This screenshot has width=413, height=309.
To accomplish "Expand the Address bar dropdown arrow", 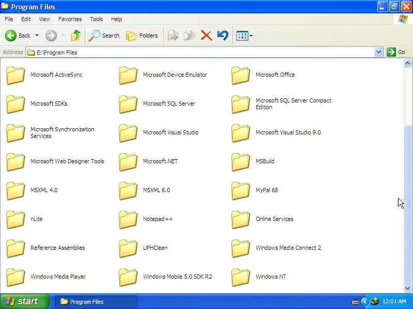I will [378, 53].
